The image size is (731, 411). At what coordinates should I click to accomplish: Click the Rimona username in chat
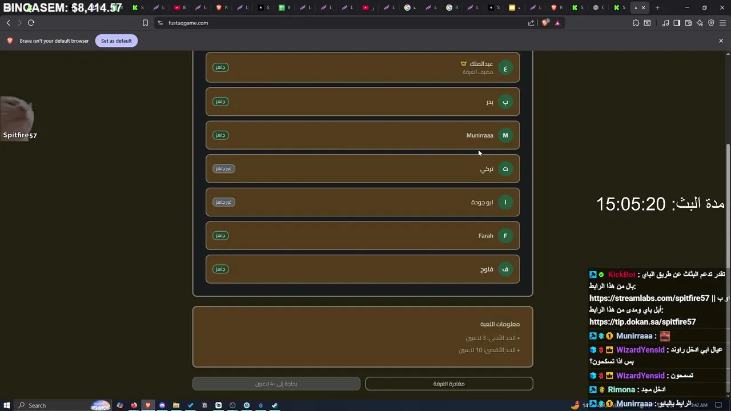tap(621, 390)
